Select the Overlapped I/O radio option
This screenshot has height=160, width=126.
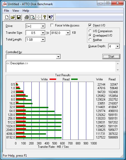pyautogui.click(x=90, y=35)
